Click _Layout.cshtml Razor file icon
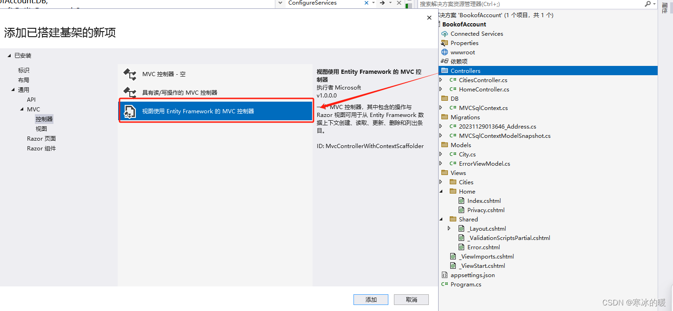 (x=461, y=229)
